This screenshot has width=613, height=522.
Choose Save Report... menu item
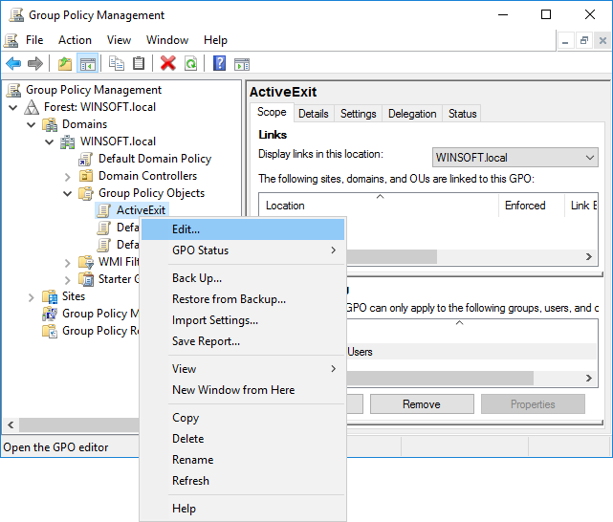pyautogui.click(x=242, y=341)
